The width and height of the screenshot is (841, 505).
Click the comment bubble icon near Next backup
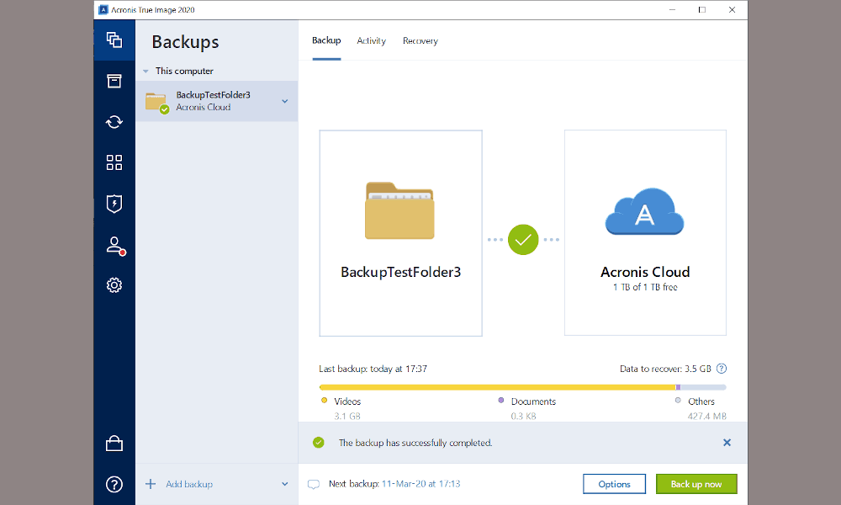point(314,484)
